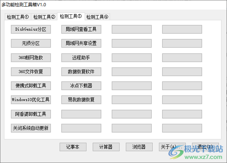
Task: Click the 无损分区 button
Action: 31,43
